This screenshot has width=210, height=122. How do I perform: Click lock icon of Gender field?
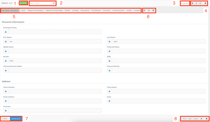tap(6, 61)
